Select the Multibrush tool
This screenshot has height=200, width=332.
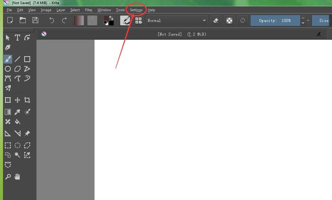pos(8,88)
